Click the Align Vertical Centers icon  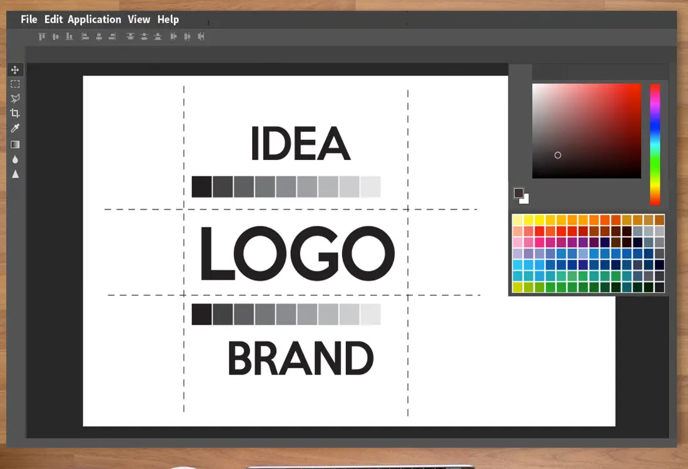55,36
